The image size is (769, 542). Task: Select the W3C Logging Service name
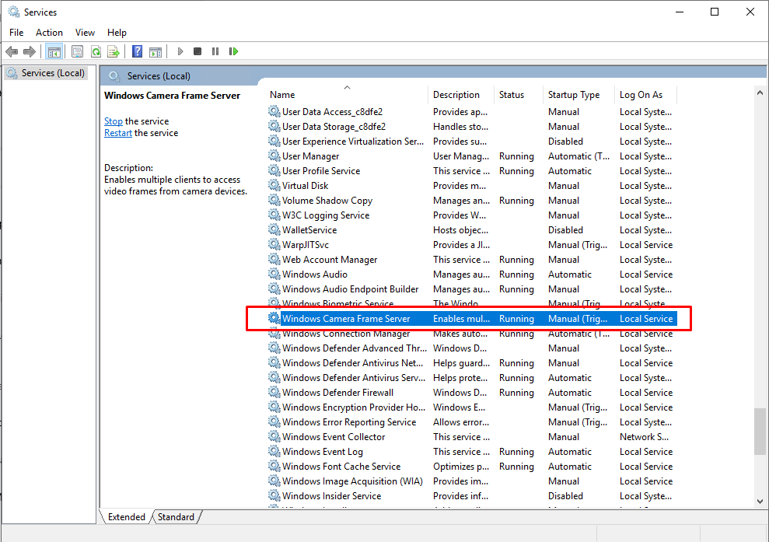click(x=326, y=215)
